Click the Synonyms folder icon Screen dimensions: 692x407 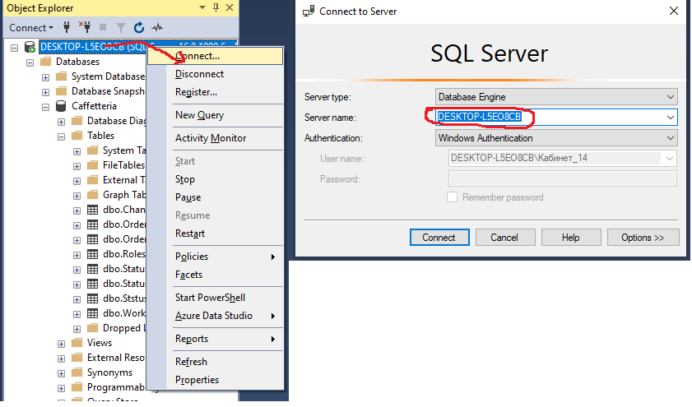coord(77,372)
